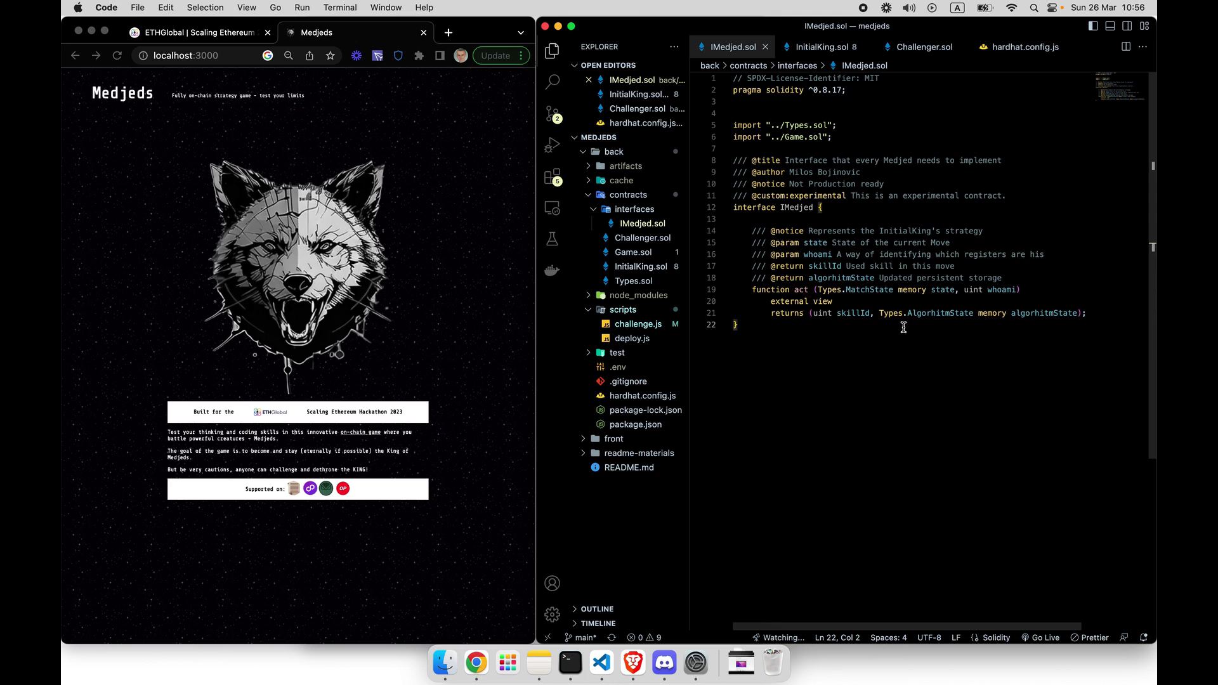Viewport: 1218px width, 685px height.
Task: Open challenge.js in the file tree
Action: click(x=638, y=324)
